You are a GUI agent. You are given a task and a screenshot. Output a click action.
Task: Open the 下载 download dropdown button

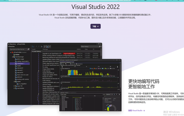coord(95,26)
